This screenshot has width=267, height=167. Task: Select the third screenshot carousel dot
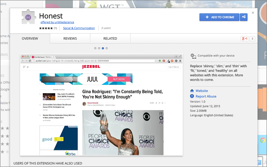pyautogui.click(x=103, y=48)
